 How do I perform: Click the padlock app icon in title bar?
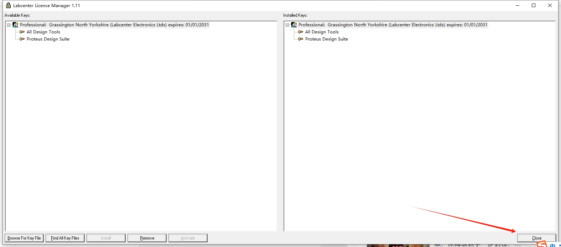pyautogui.click(x=8, y=5)
